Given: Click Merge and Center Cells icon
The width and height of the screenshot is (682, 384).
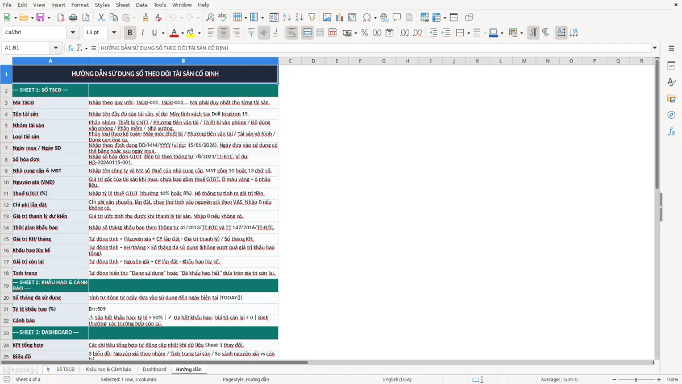Looking at the screenshot, I should pos(307,33).
